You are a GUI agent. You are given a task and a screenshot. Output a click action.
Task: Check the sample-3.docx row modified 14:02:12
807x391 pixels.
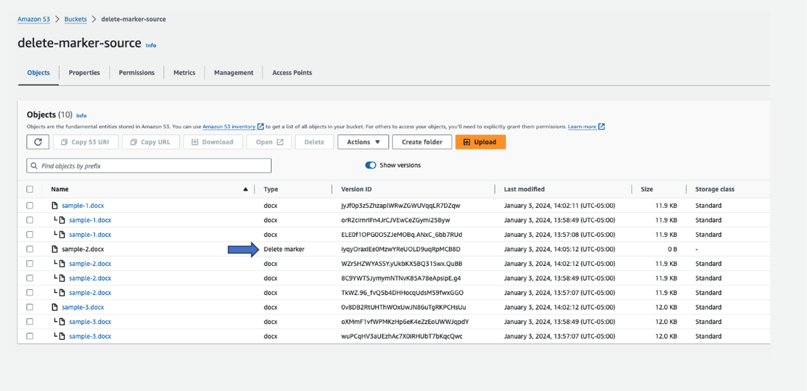30,307
